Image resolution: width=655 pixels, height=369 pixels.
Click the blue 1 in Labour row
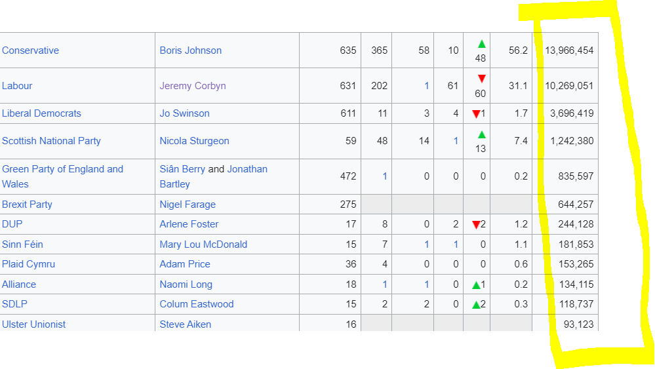pos(426,86)
